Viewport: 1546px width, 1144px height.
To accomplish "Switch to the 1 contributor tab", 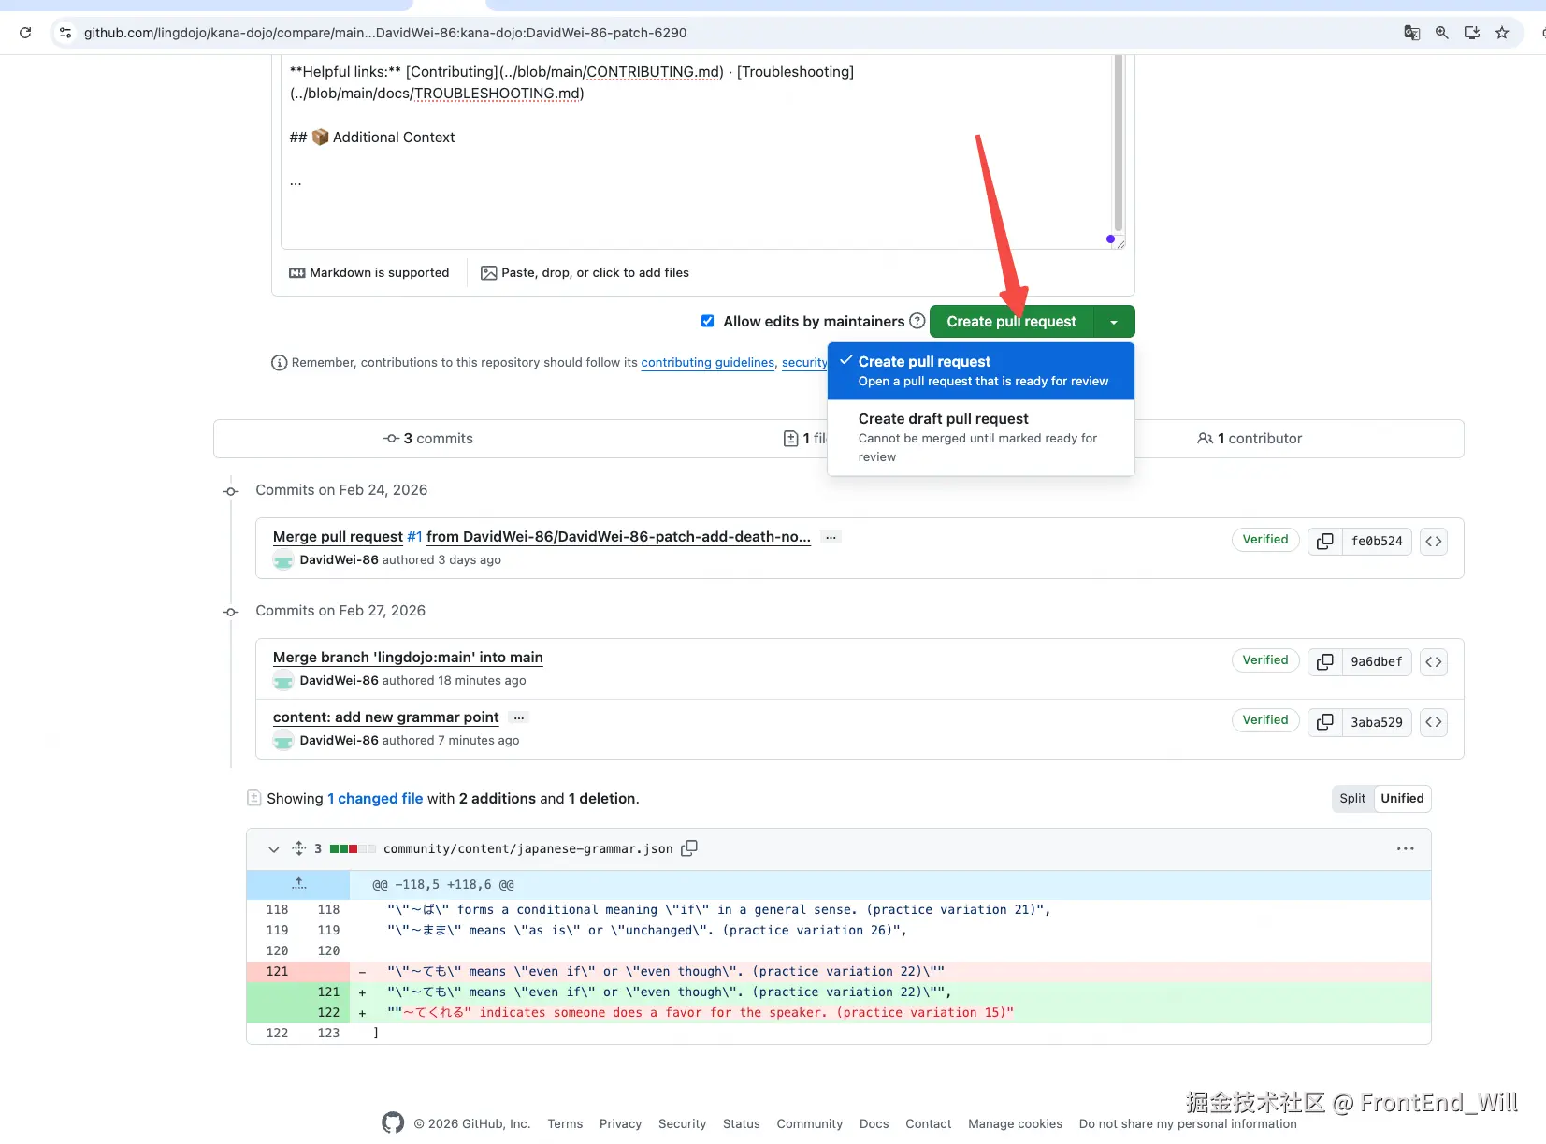I will point(1250,439).
